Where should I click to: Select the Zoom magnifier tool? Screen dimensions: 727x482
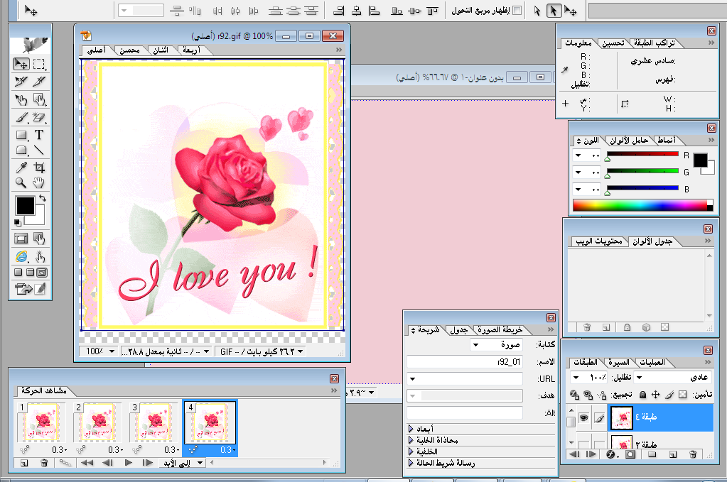[x=21, y=183]
